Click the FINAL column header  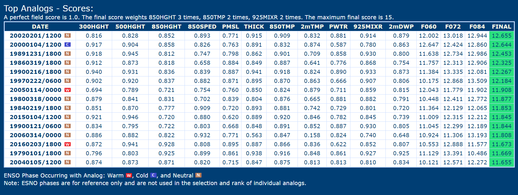tap(502, 27)
